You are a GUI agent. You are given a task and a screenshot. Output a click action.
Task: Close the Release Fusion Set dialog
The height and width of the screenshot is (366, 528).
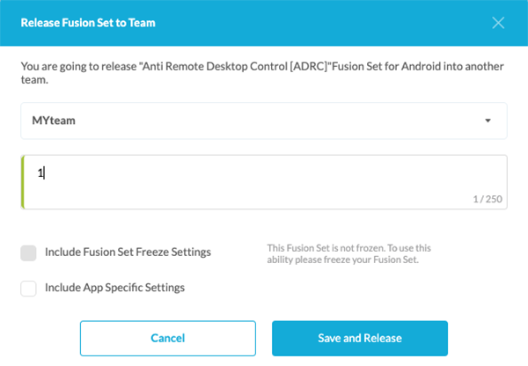498,23
